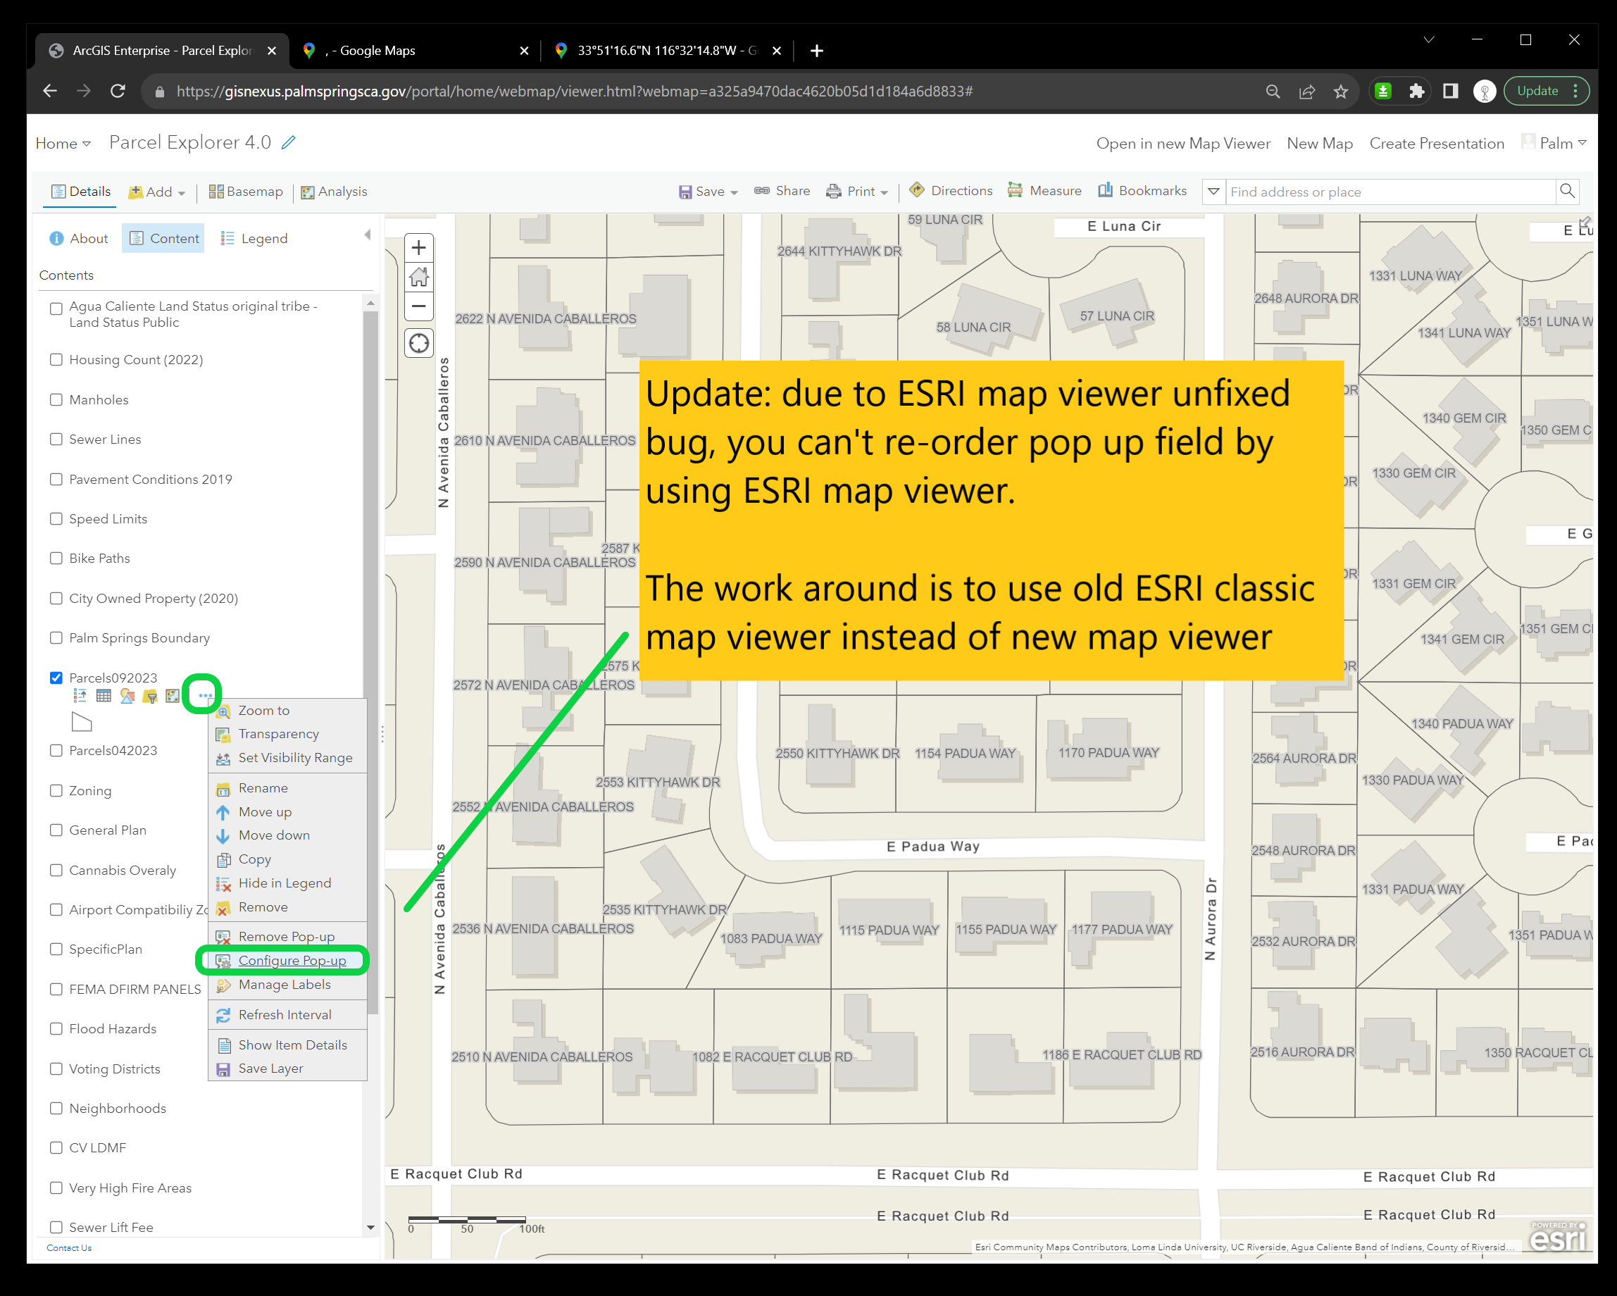Screen dimensions: 1617x1296
Task: Share the map
Action: 782,190
